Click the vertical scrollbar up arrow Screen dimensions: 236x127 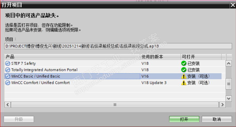pyautogui.click(x=229, y=64)
